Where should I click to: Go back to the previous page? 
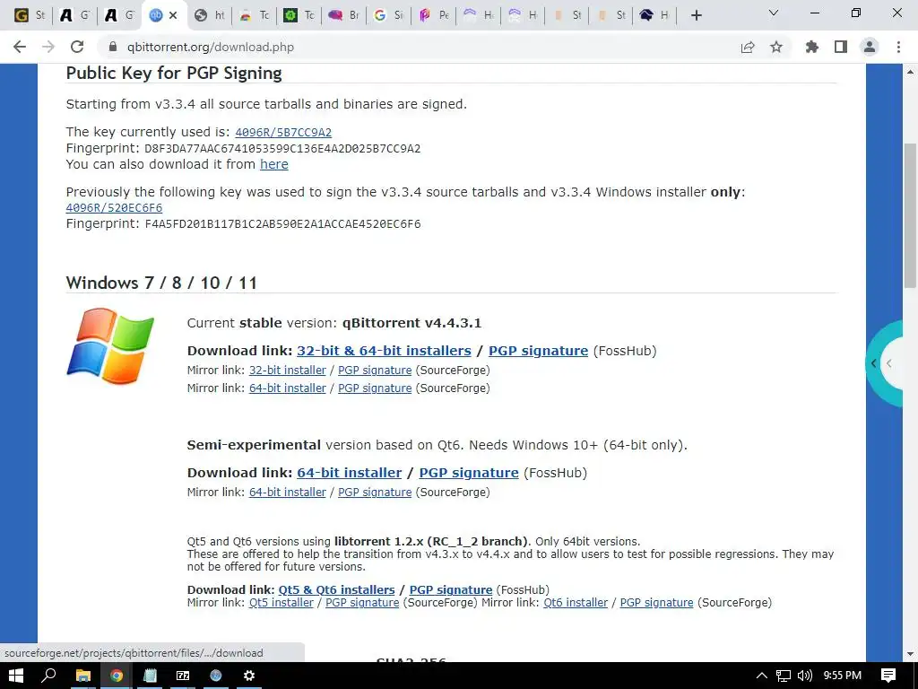(20, 47)
